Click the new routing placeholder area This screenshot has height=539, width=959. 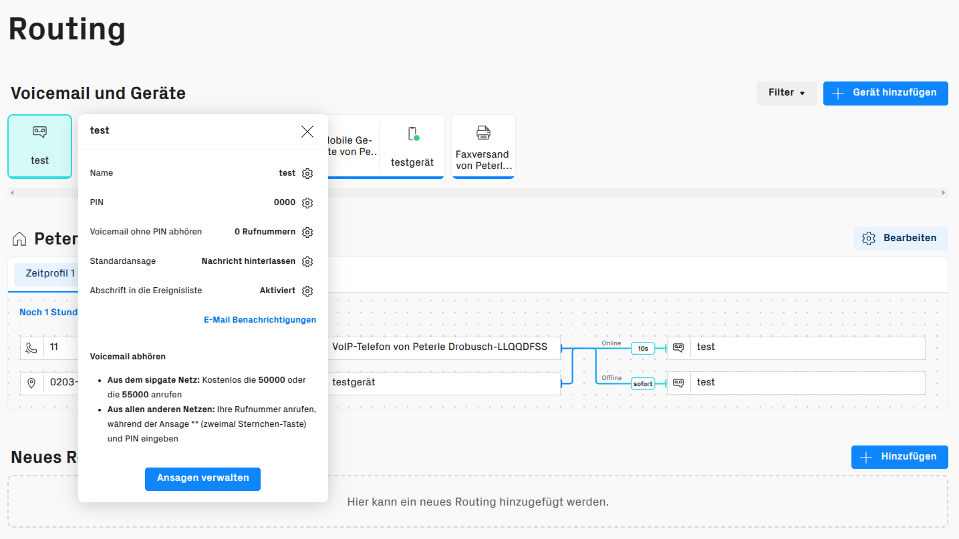coord(478,502)
